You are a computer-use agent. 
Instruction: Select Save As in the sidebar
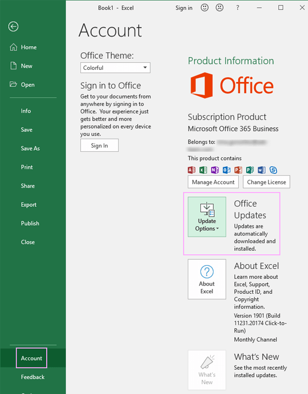(x=30, y=148)
